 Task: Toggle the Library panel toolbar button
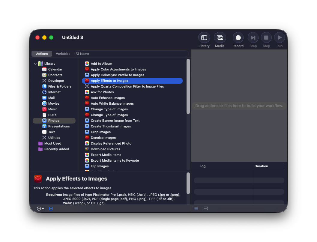click(x=204, y=38)
